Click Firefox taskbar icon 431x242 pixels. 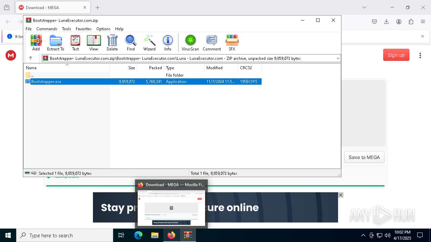tap(171, 235)
